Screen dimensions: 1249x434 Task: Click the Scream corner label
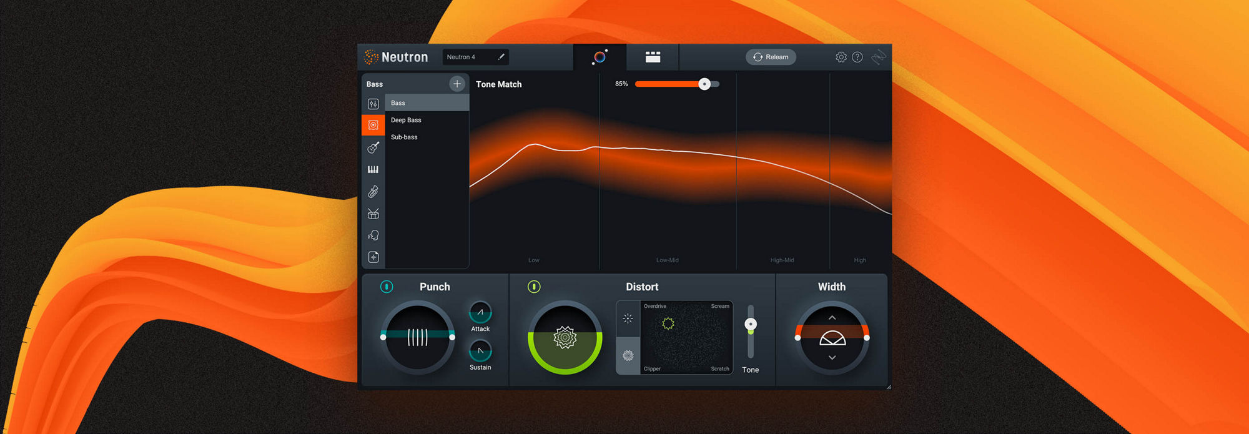720,306
